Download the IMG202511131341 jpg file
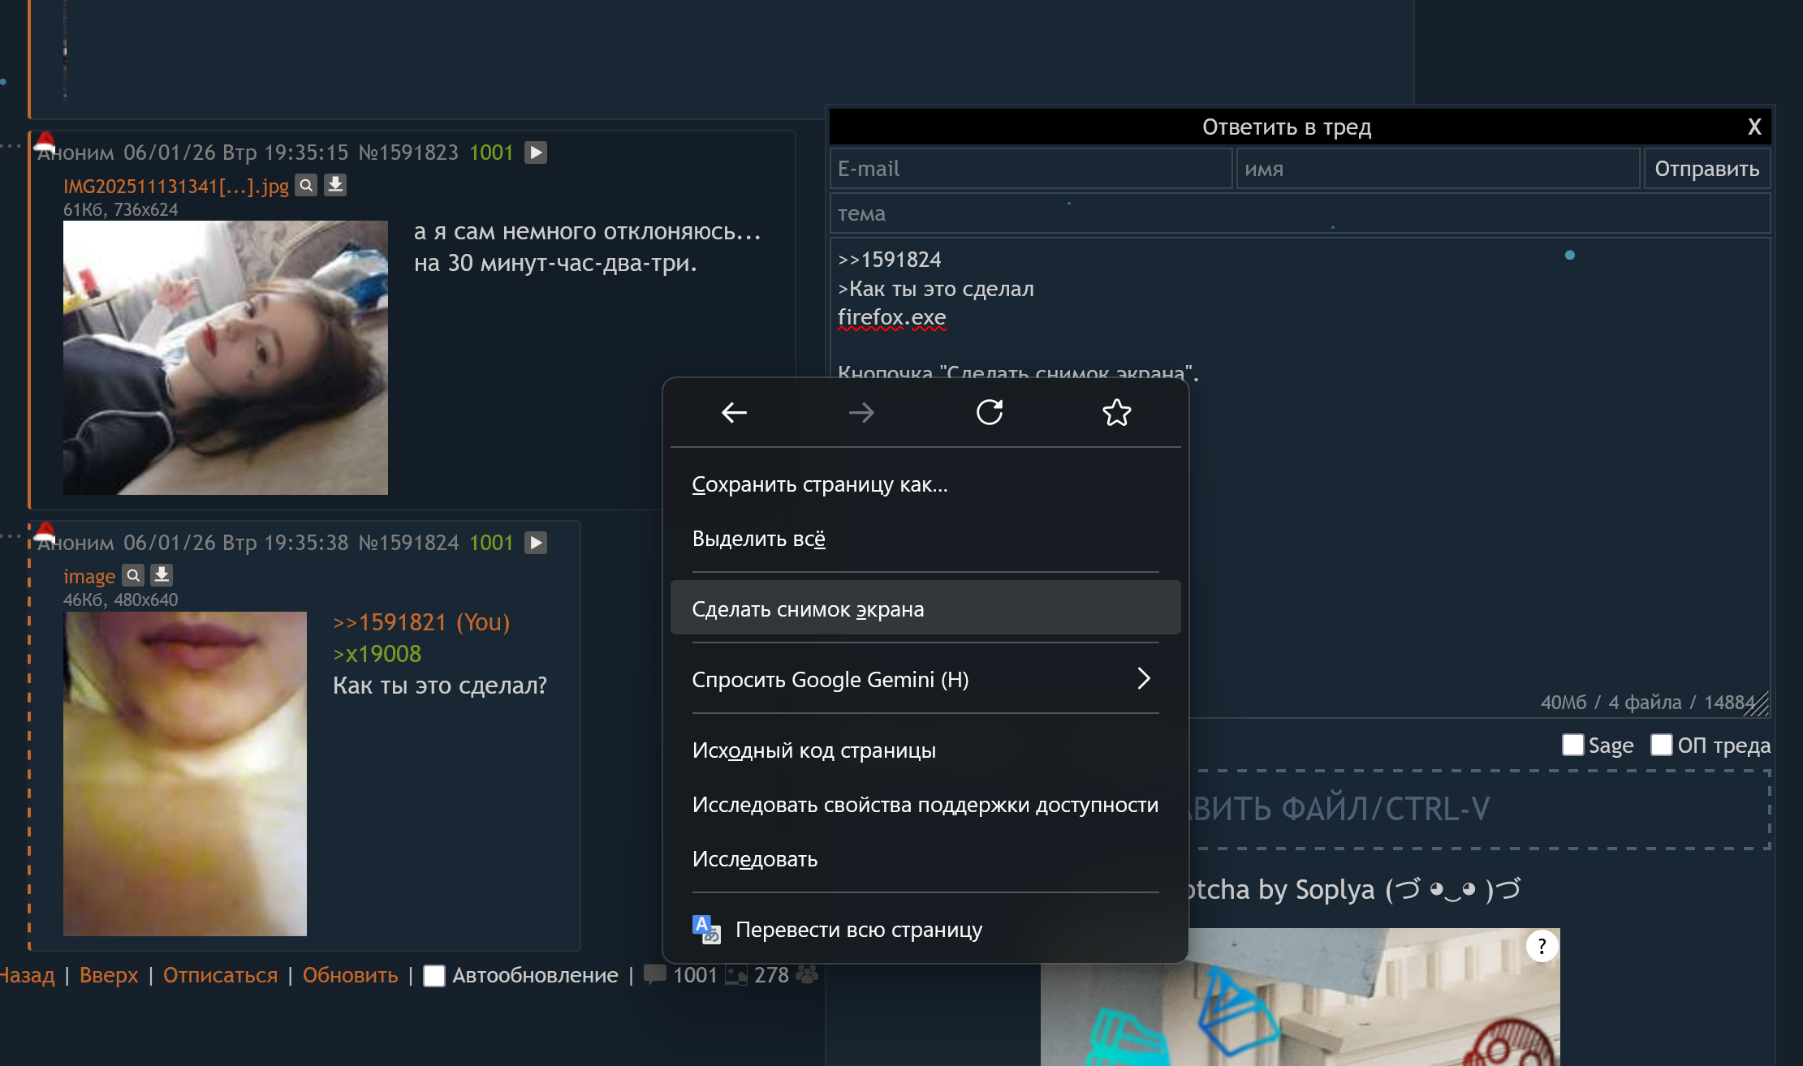 point(335,186)
